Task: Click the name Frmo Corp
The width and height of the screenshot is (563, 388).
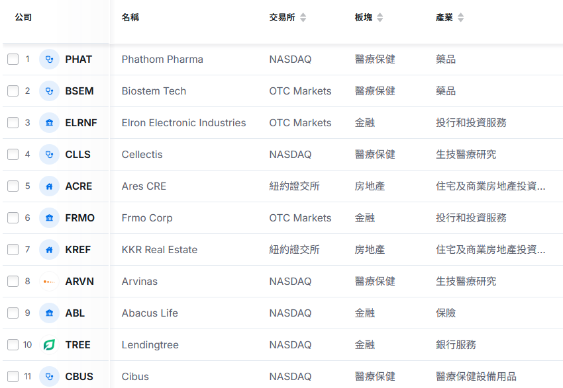Action: coord(147,218)
